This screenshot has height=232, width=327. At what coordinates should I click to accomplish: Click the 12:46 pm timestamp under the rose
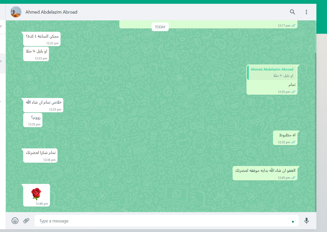42,204
